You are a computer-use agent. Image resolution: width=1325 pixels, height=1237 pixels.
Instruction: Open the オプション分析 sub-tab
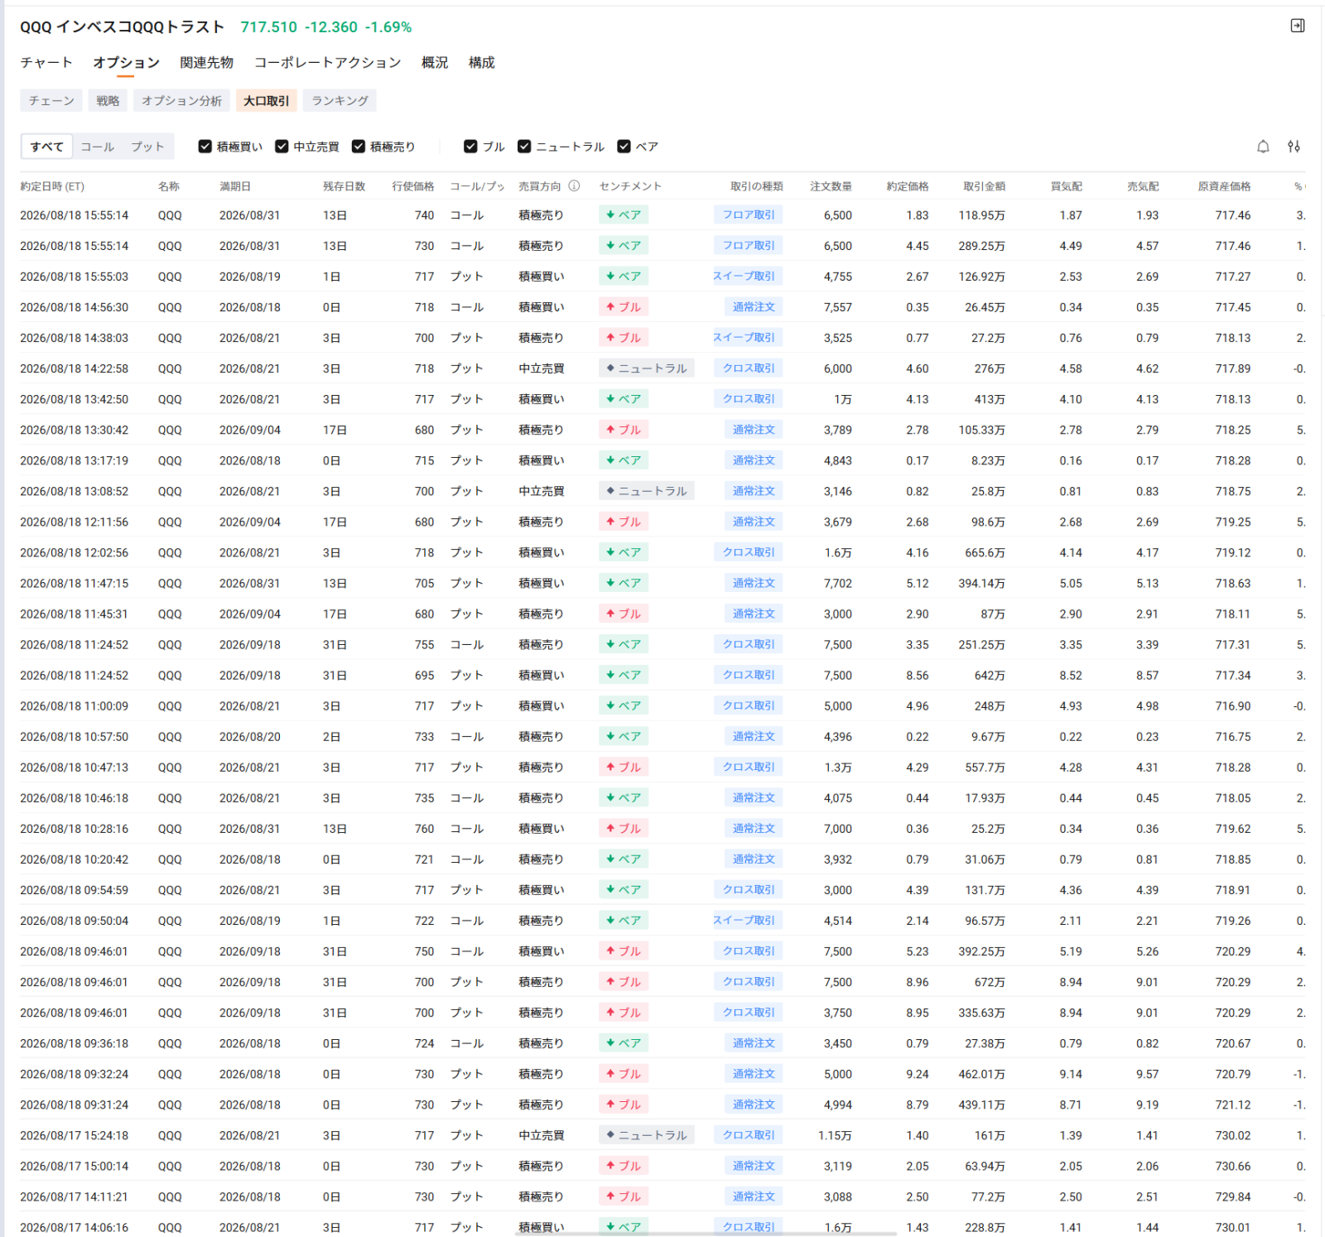[181, 101]
